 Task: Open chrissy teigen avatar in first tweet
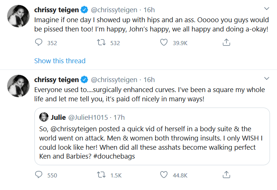click(16, 16)
